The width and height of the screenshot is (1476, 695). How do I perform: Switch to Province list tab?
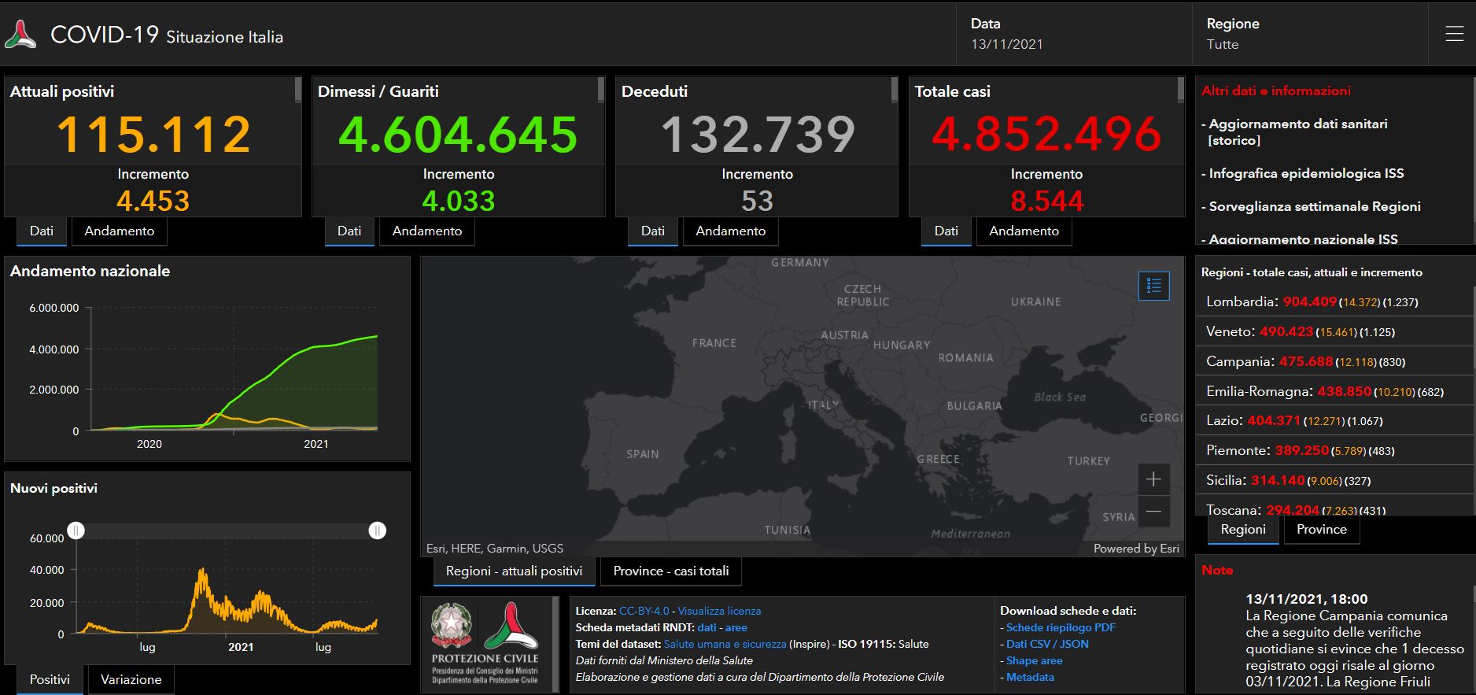coord(1321,530)
